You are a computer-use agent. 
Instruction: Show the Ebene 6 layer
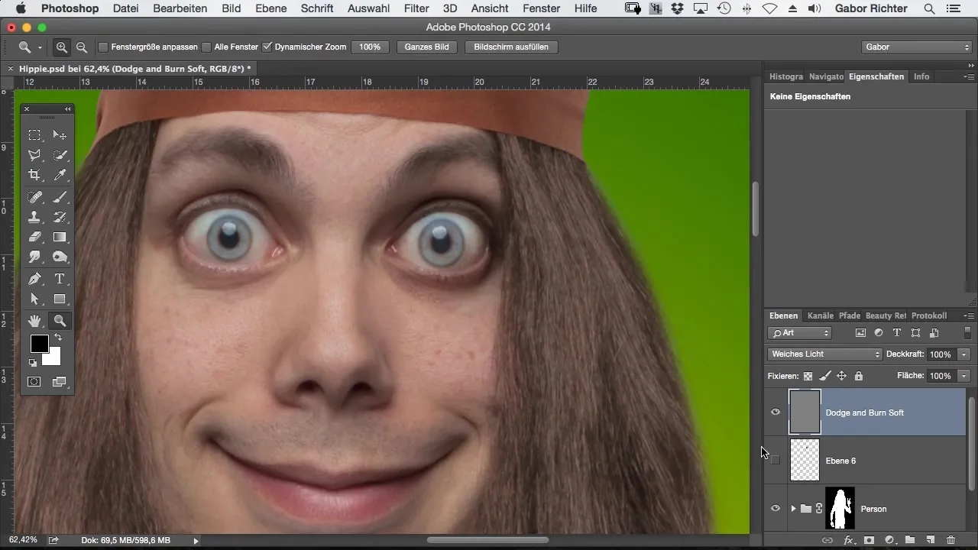(x=776, y=460)
